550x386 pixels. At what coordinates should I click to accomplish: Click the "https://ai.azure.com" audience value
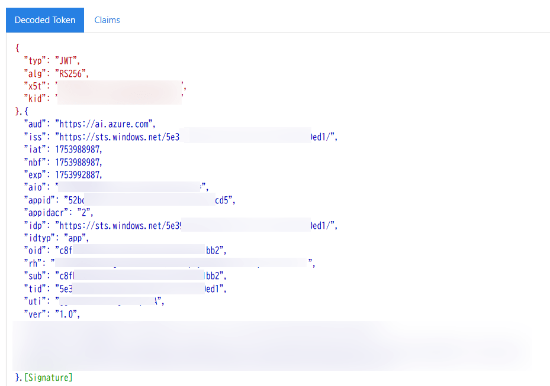tap(105, 124)
